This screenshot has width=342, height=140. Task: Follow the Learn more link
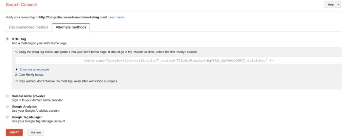pyautogui.click(x=117, y=17)
